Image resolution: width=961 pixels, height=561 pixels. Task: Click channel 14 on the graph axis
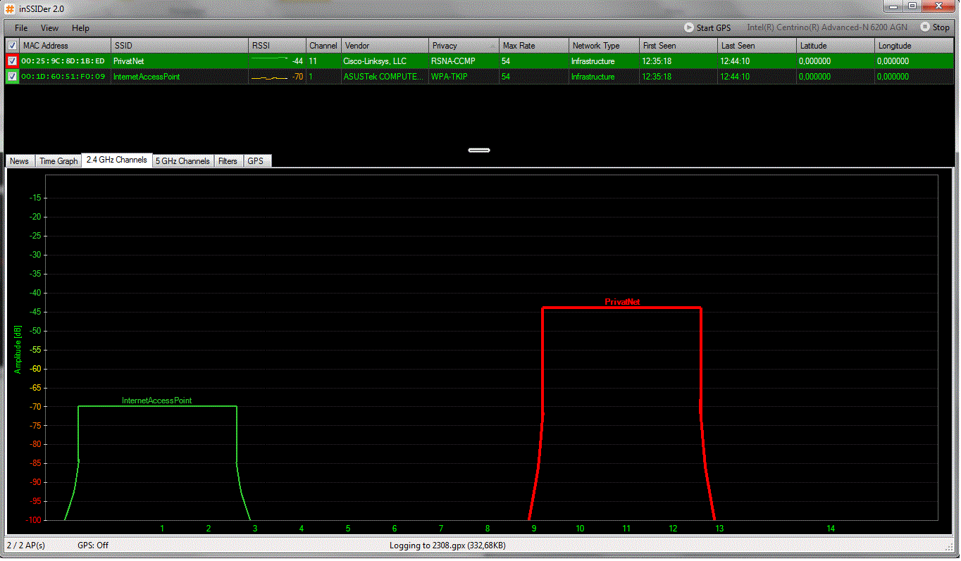pos(831,529)
